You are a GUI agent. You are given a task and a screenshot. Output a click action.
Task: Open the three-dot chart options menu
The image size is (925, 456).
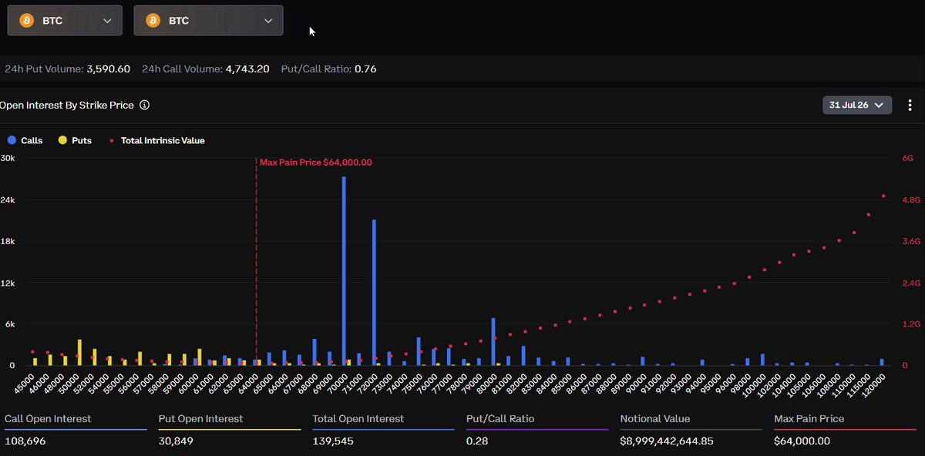tap(910, 105)
